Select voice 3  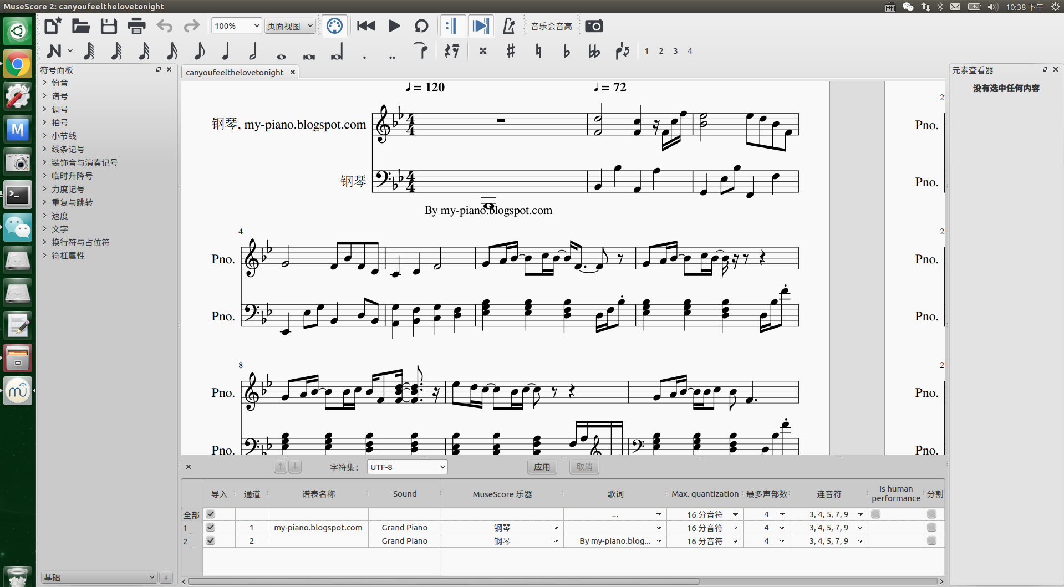[x=675, y=51]
